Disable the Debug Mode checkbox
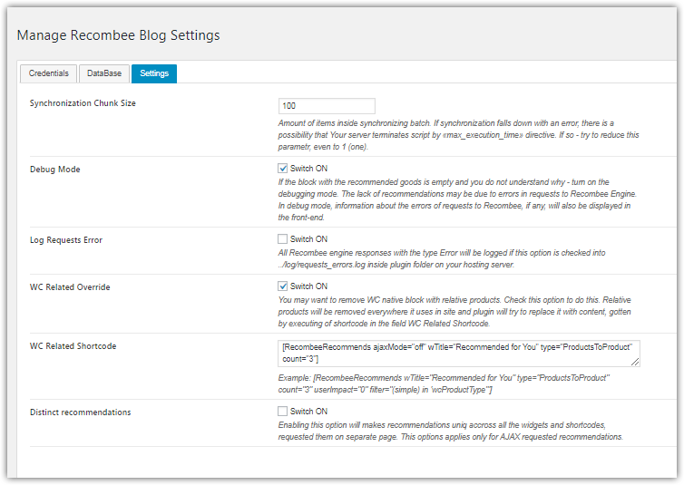 click(x=283, y=169)
